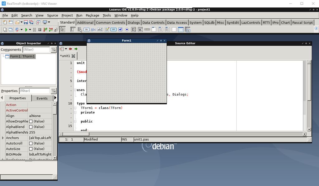This screenshot has height=186, width=319.
Task: Switch to the Events tab in Object Inspector
Action: (42, 98)
